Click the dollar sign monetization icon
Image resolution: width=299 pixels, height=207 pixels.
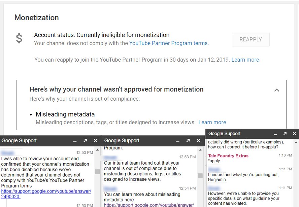[19, 38]
